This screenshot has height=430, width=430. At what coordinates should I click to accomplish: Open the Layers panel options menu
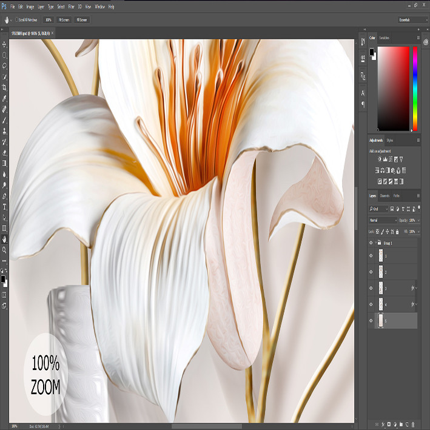tap(418, 195)
